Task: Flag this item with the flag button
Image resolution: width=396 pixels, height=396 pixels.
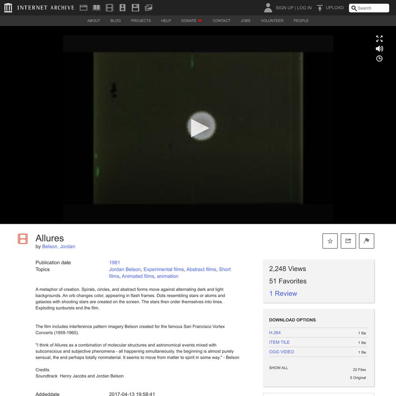Action: (x=366, y=241)
